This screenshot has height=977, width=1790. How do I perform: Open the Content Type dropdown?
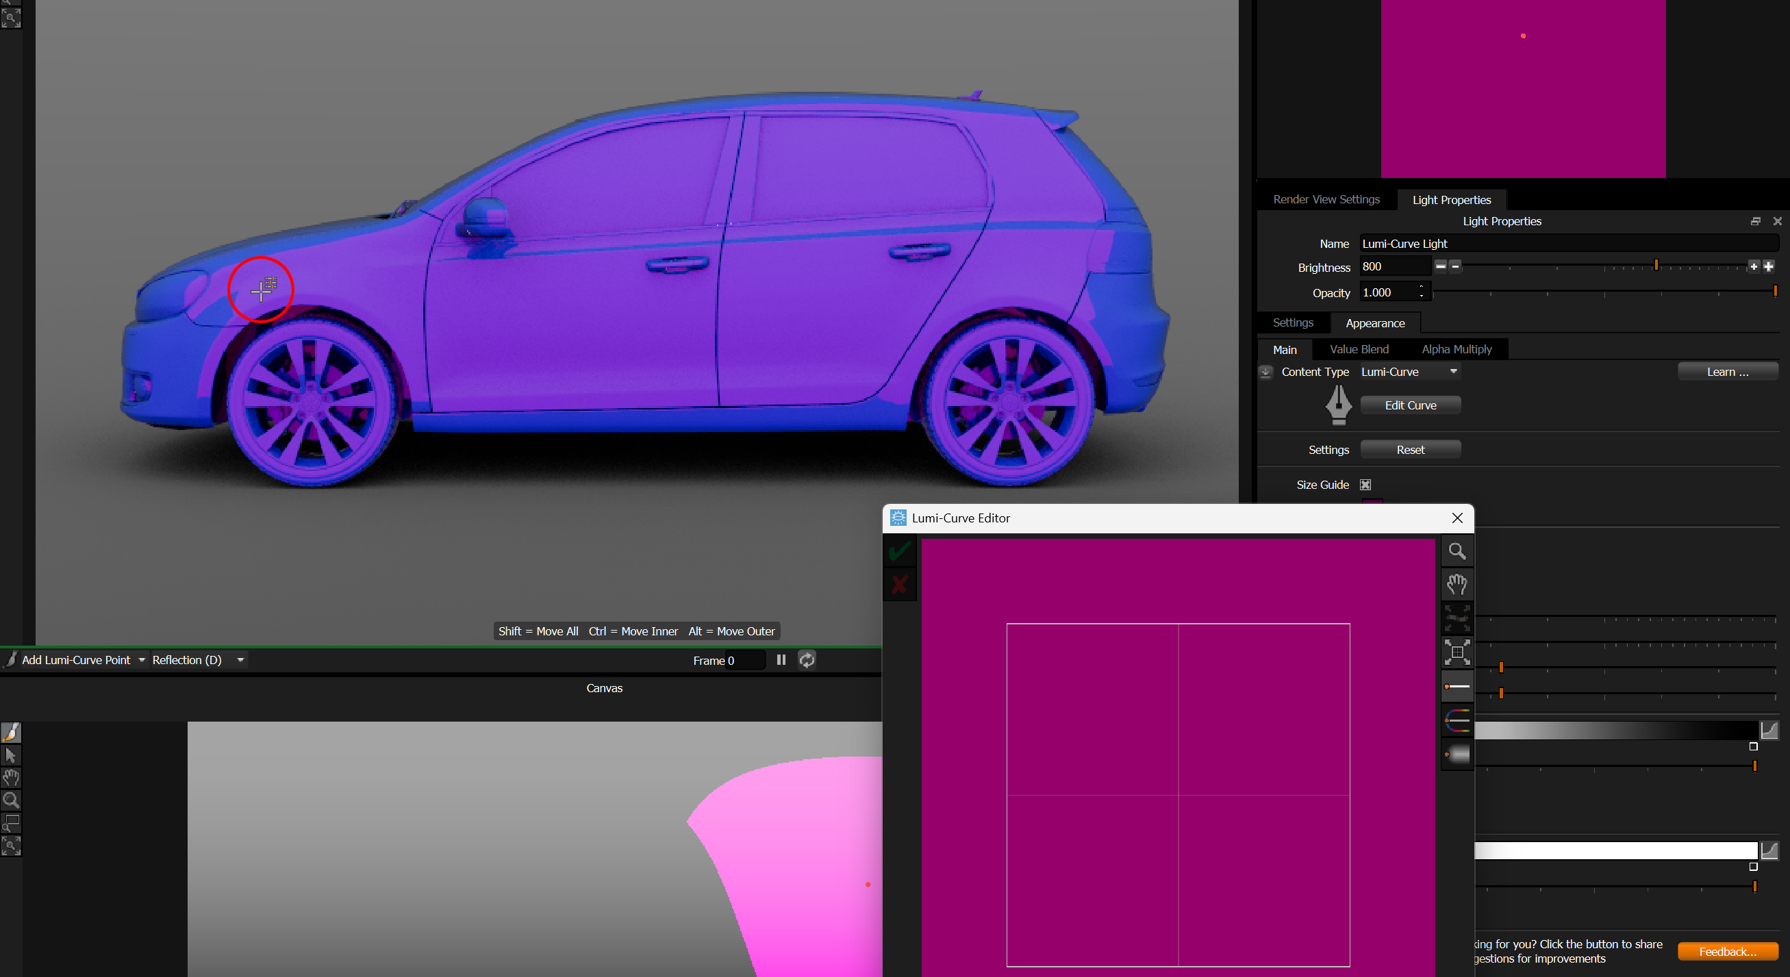point(1452,372)
